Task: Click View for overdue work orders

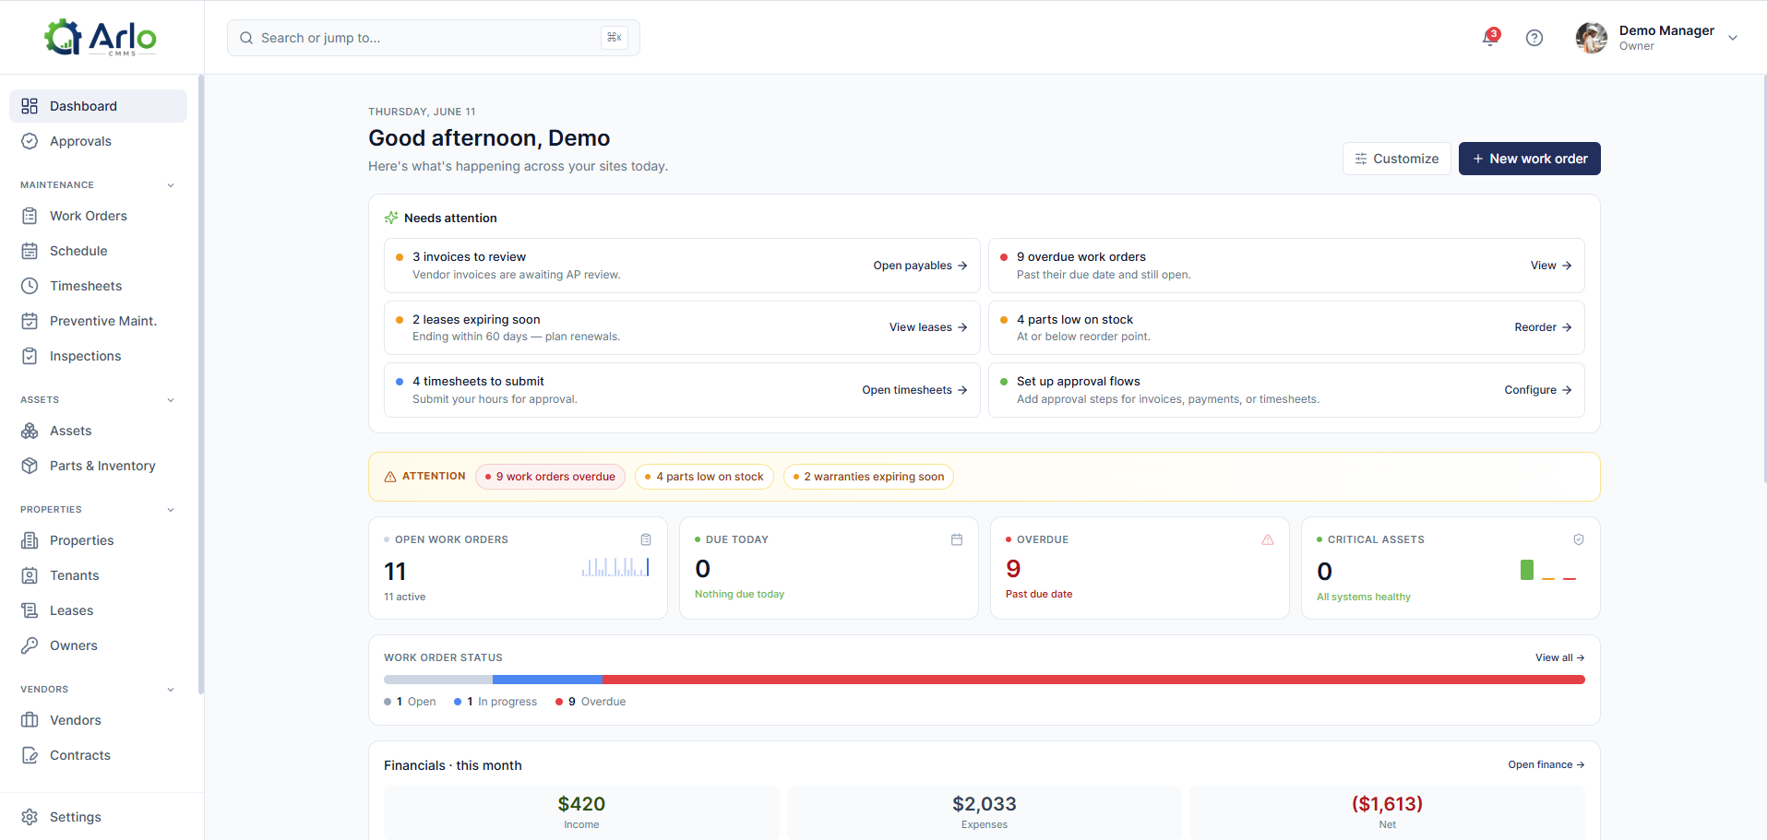Action: 1551,266
